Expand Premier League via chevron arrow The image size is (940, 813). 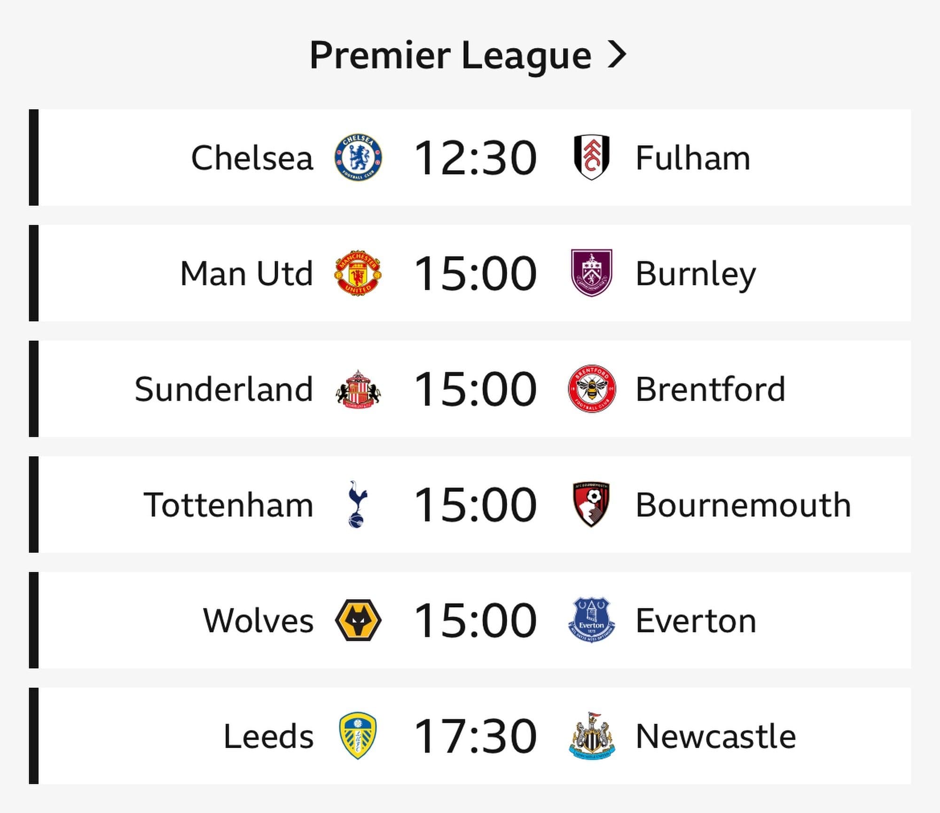[617, 55]
